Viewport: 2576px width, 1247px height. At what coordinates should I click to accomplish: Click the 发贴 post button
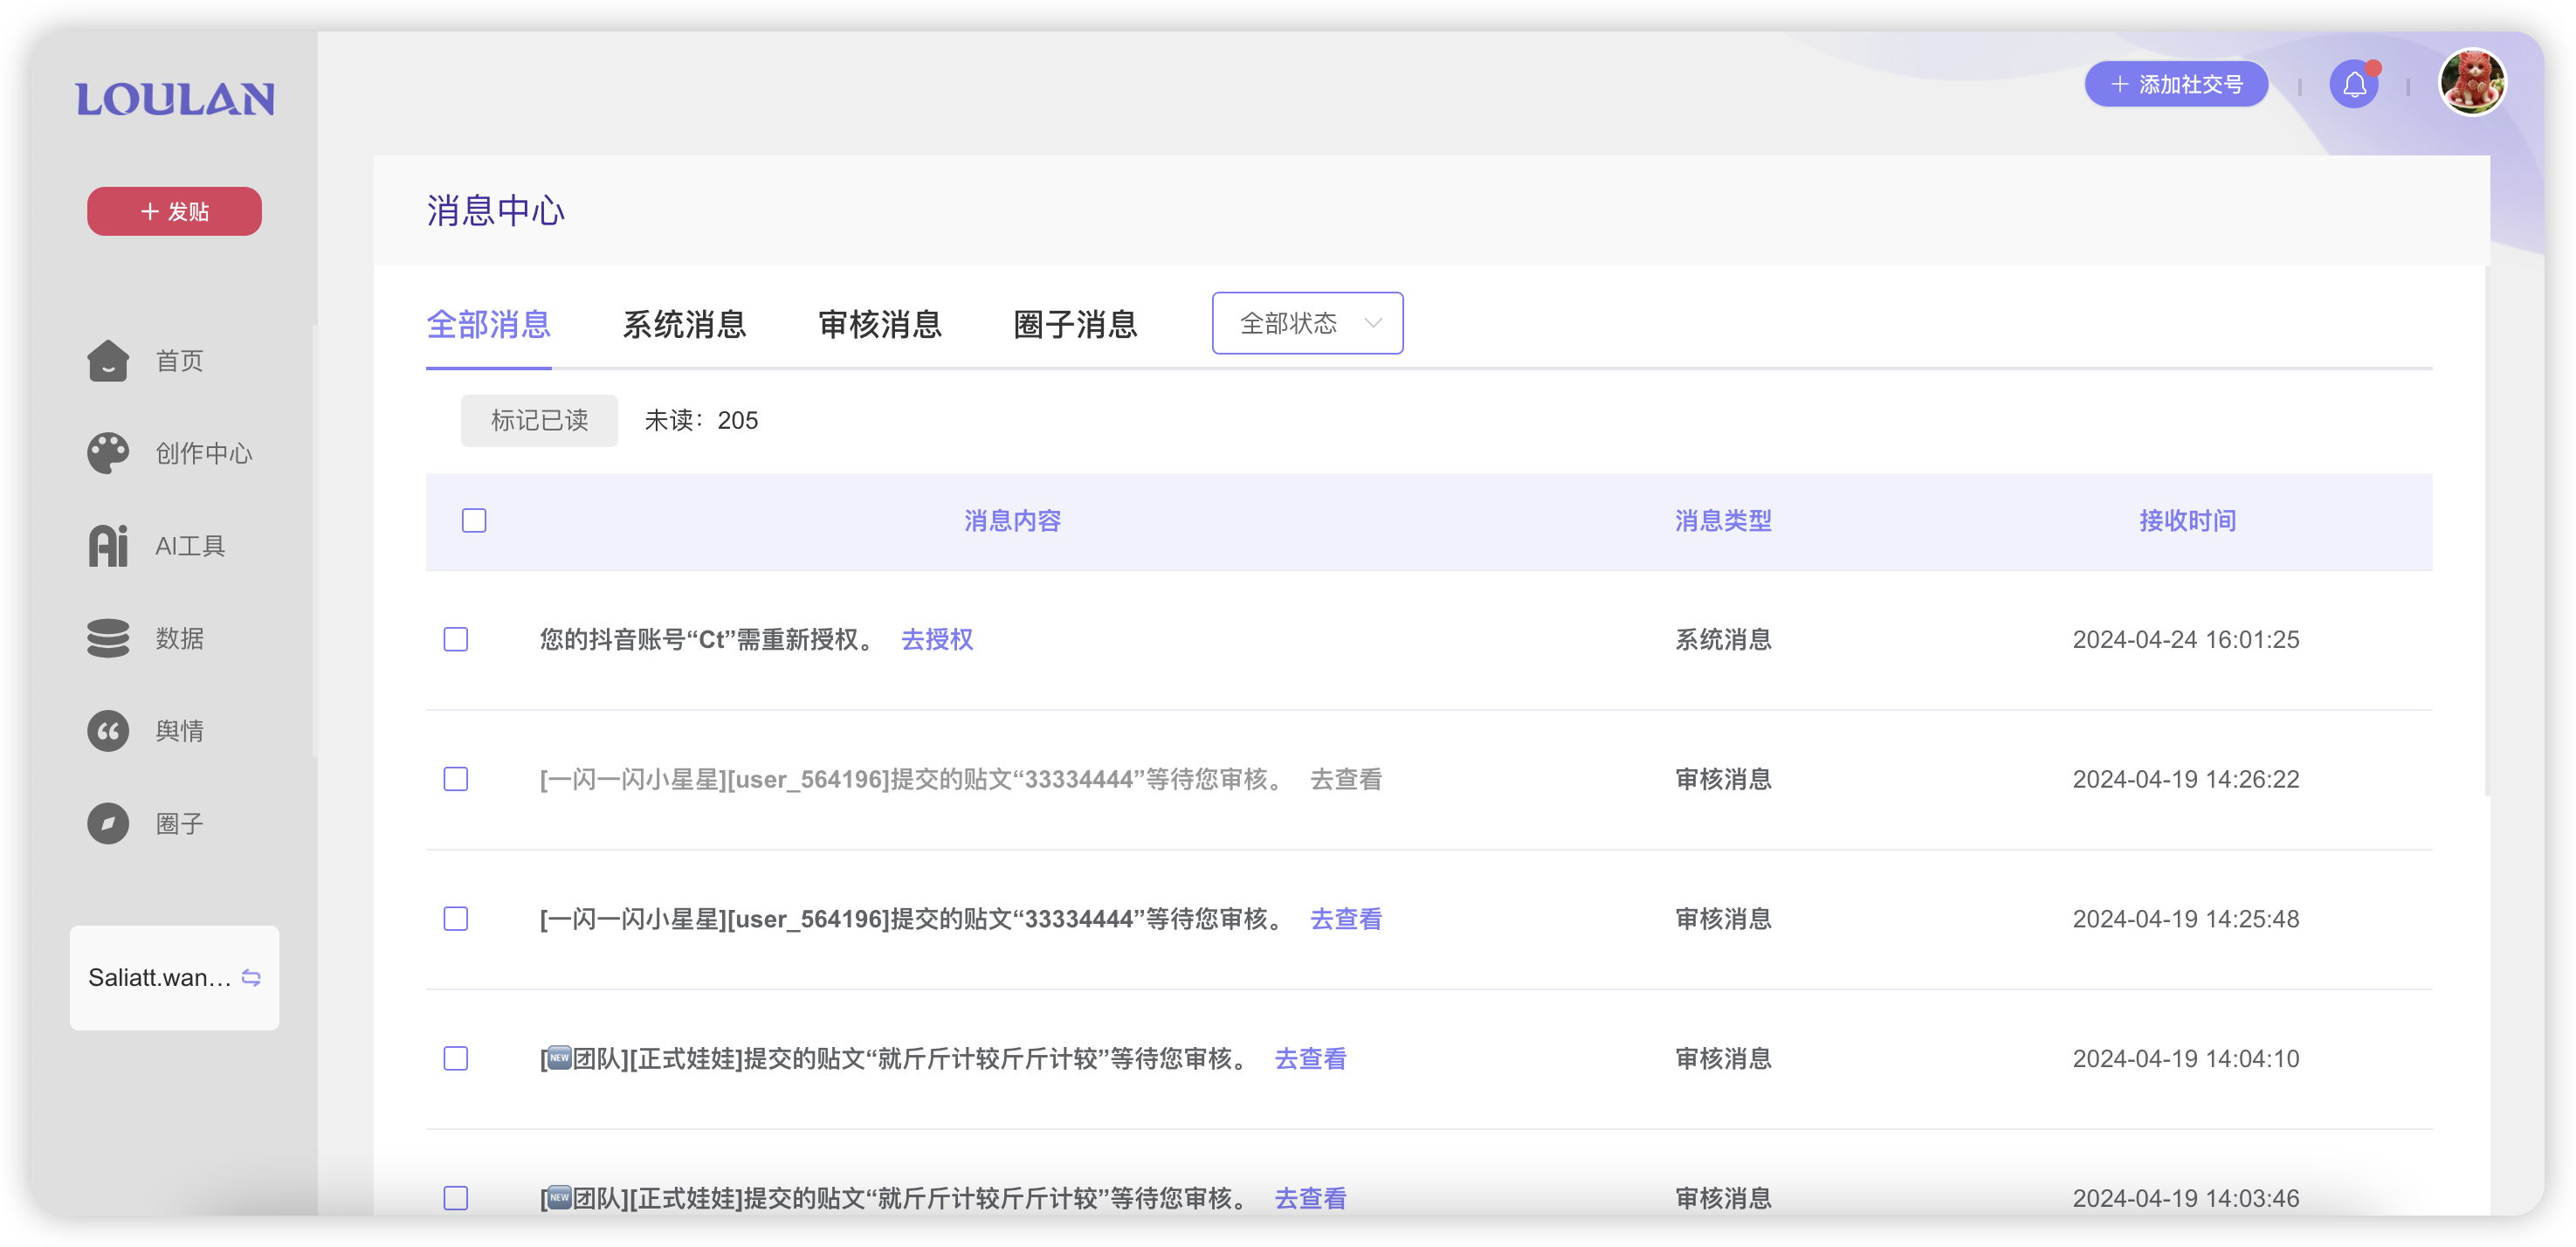[174, 211]
